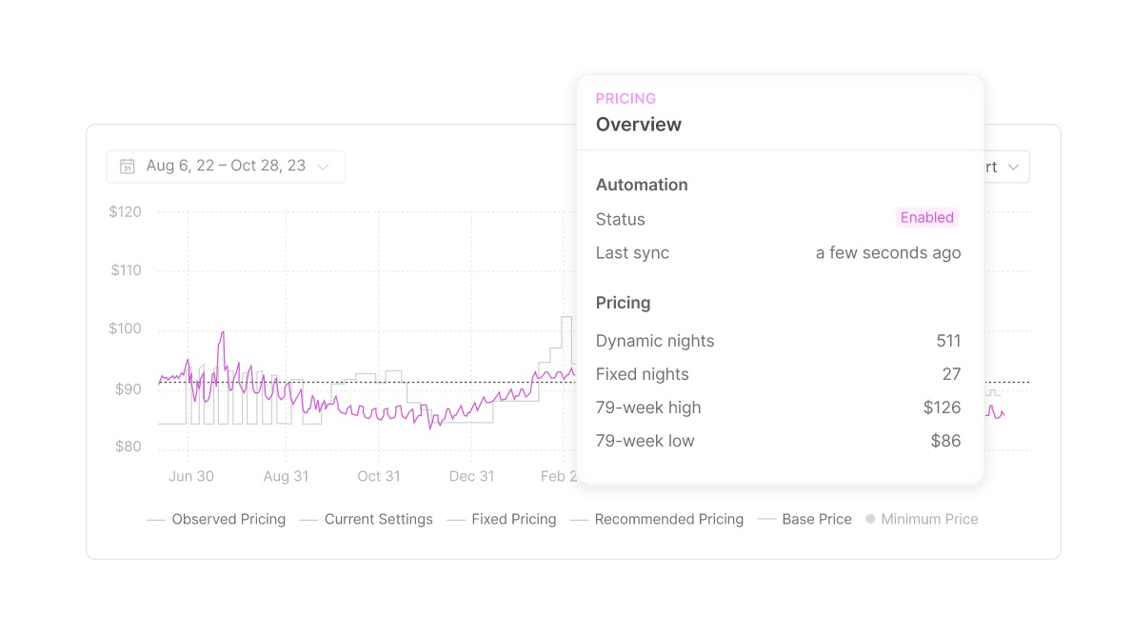Click the Pricing section header
1132x635 pixels.
(x=623, y=302)
